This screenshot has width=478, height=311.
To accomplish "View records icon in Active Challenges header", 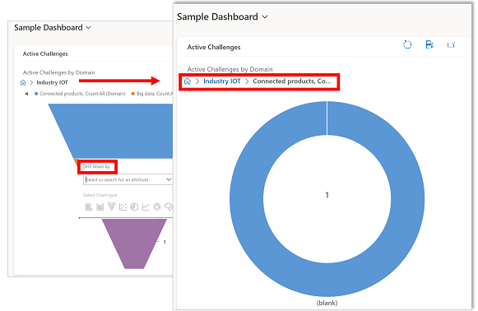I will pos(429,44).
